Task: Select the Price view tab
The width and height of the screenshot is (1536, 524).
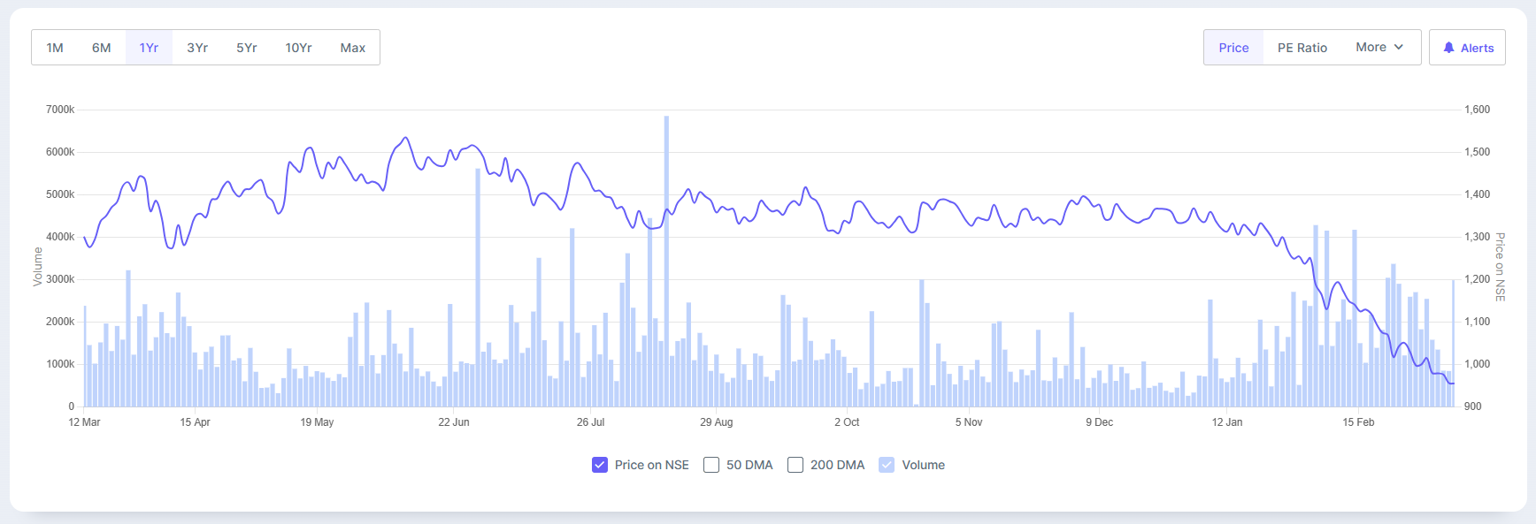Action: tap(1233, 48)
